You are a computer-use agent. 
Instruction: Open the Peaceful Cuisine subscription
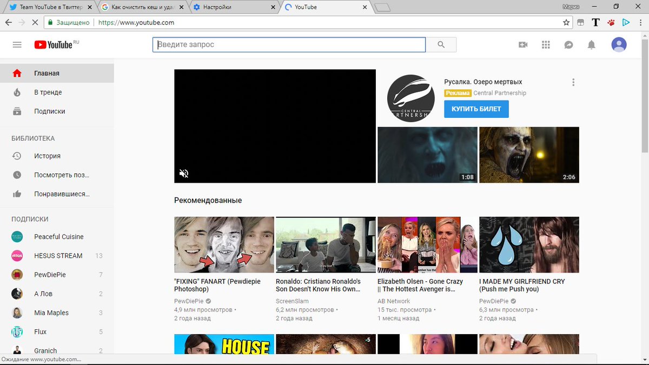click(x=57, y=237)
